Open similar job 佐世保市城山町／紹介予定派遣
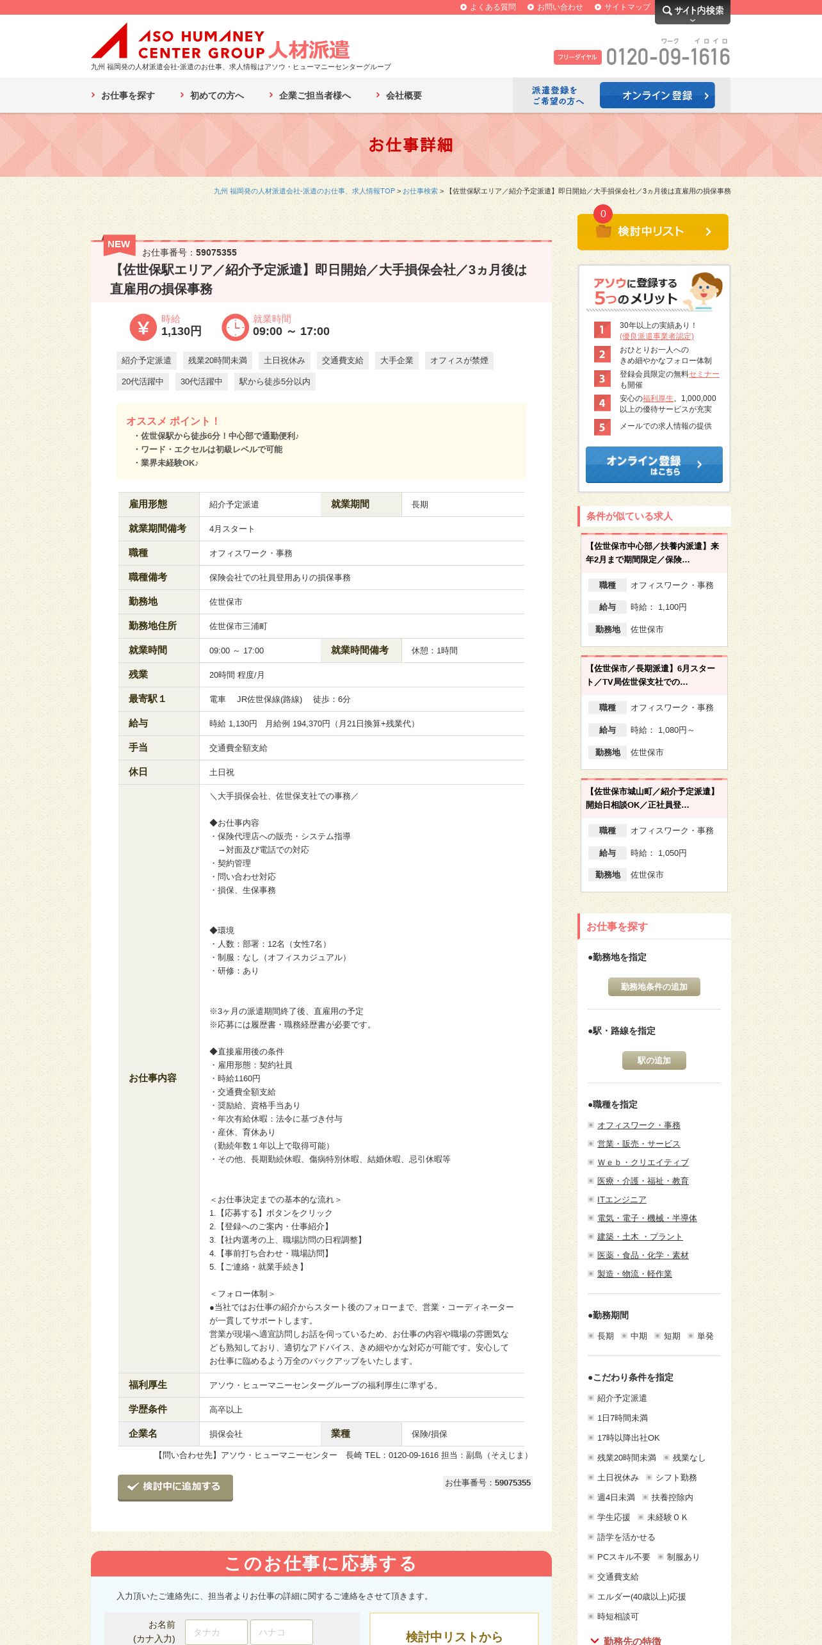The width and height of the screenshot is (822, 1645). (652, 798)
